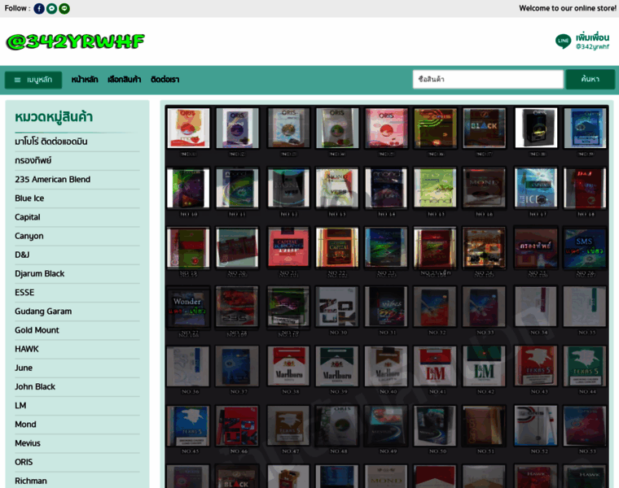
Task: Select red L&M thumbnail NO.41
Action: point(435,366)
